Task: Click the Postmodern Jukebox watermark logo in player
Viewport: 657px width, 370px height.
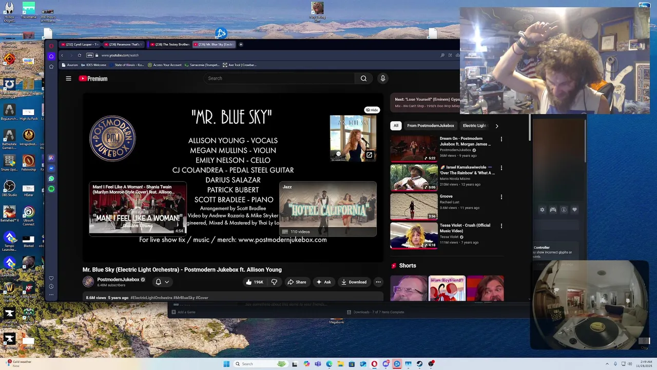Action: [112, 138]
